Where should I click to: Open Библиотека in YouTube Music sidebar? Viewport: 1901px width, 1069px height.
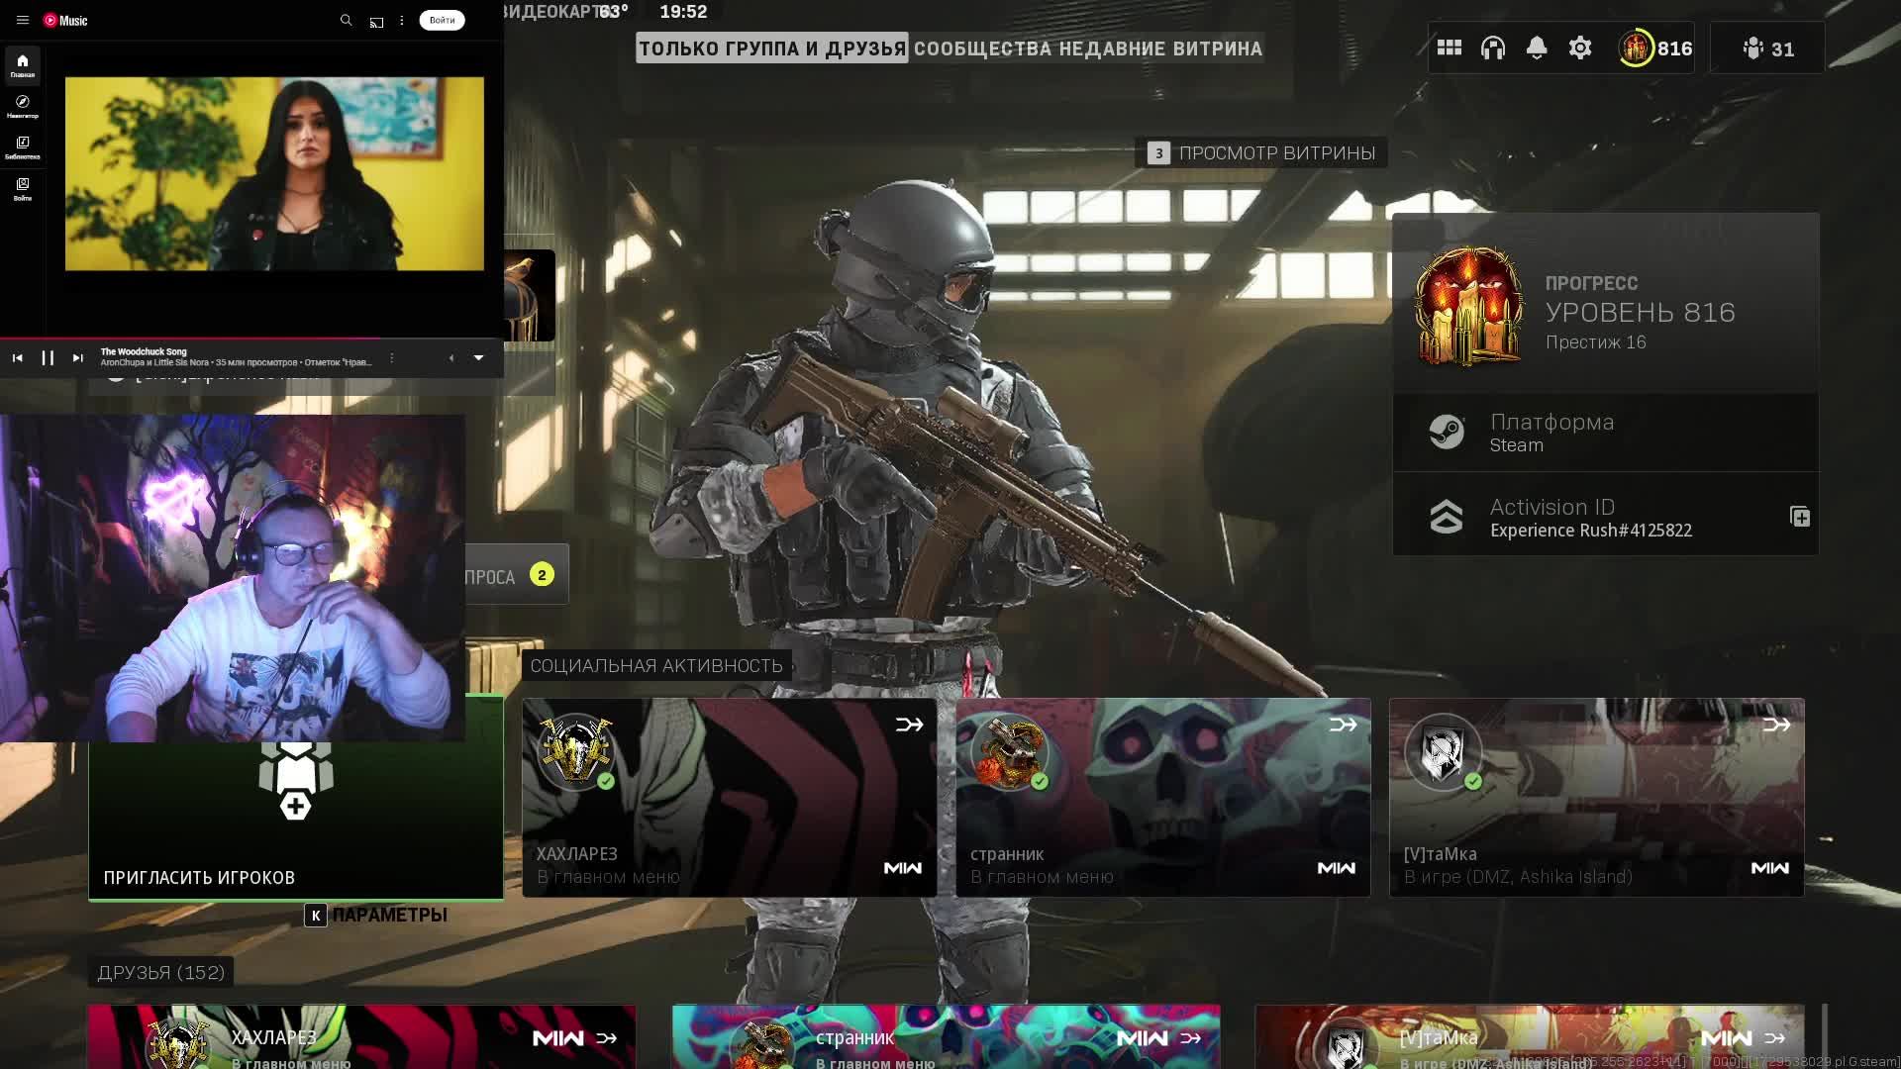(x=23, y=147)
